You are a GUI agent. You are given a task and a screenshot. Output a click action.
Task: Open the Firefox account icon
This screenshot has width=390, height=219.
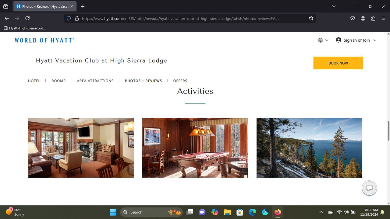(x=363, y=18)
